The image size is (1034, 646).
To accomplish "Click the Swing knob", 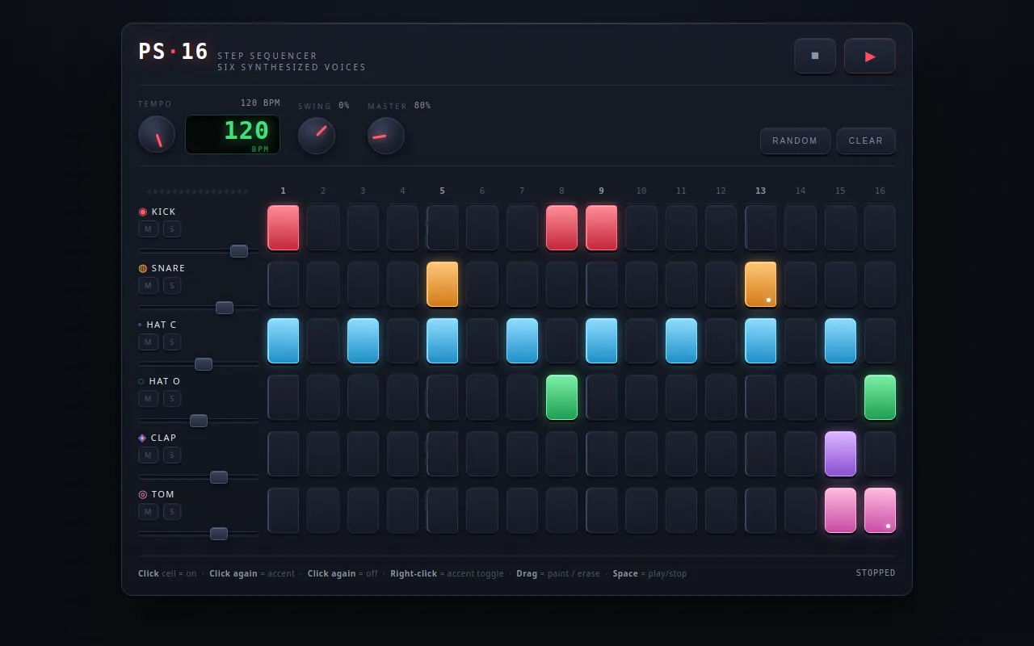I will (317, 136).
